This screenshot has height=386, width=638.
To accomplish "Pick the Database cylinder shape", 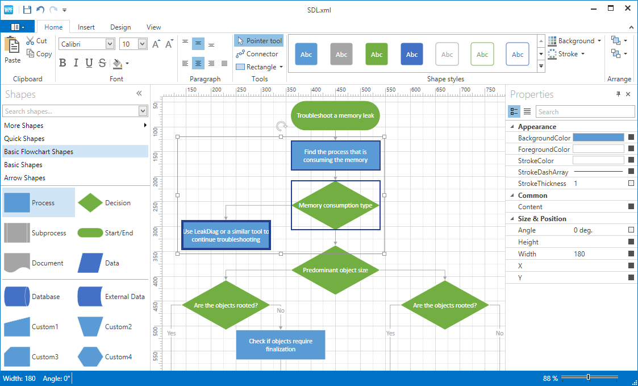I will (16, 297).
